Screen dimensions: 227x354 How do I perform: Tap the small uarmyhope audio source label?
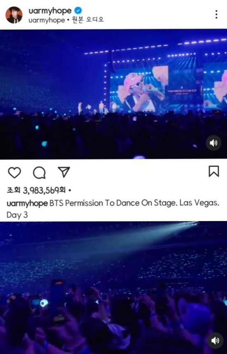47,20
